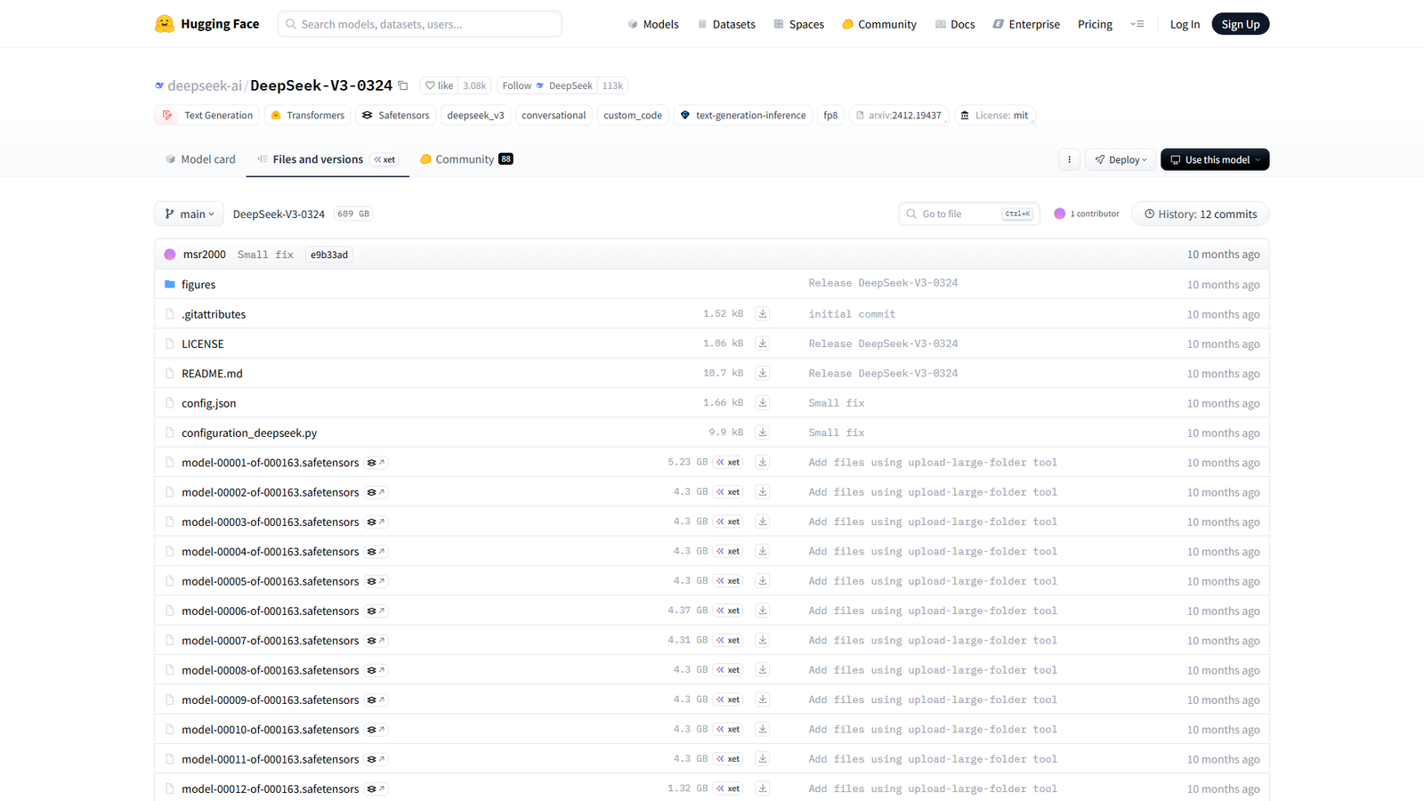Click the msr2000 contributor avatar
This screenshot has width=1424, height=801.
point(169,254)
